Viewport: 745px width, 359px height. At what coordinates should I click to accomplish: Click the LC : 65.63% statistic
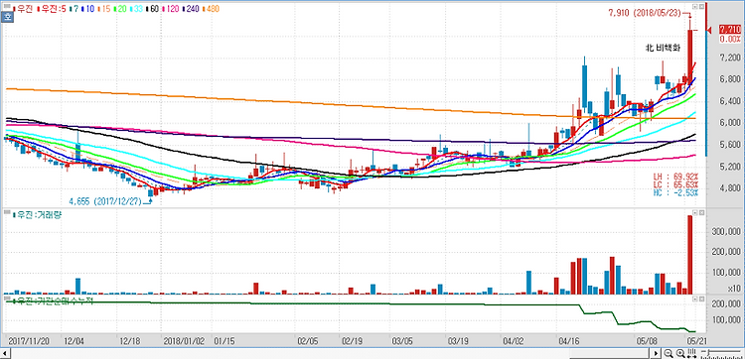click(x=675, y=184)
